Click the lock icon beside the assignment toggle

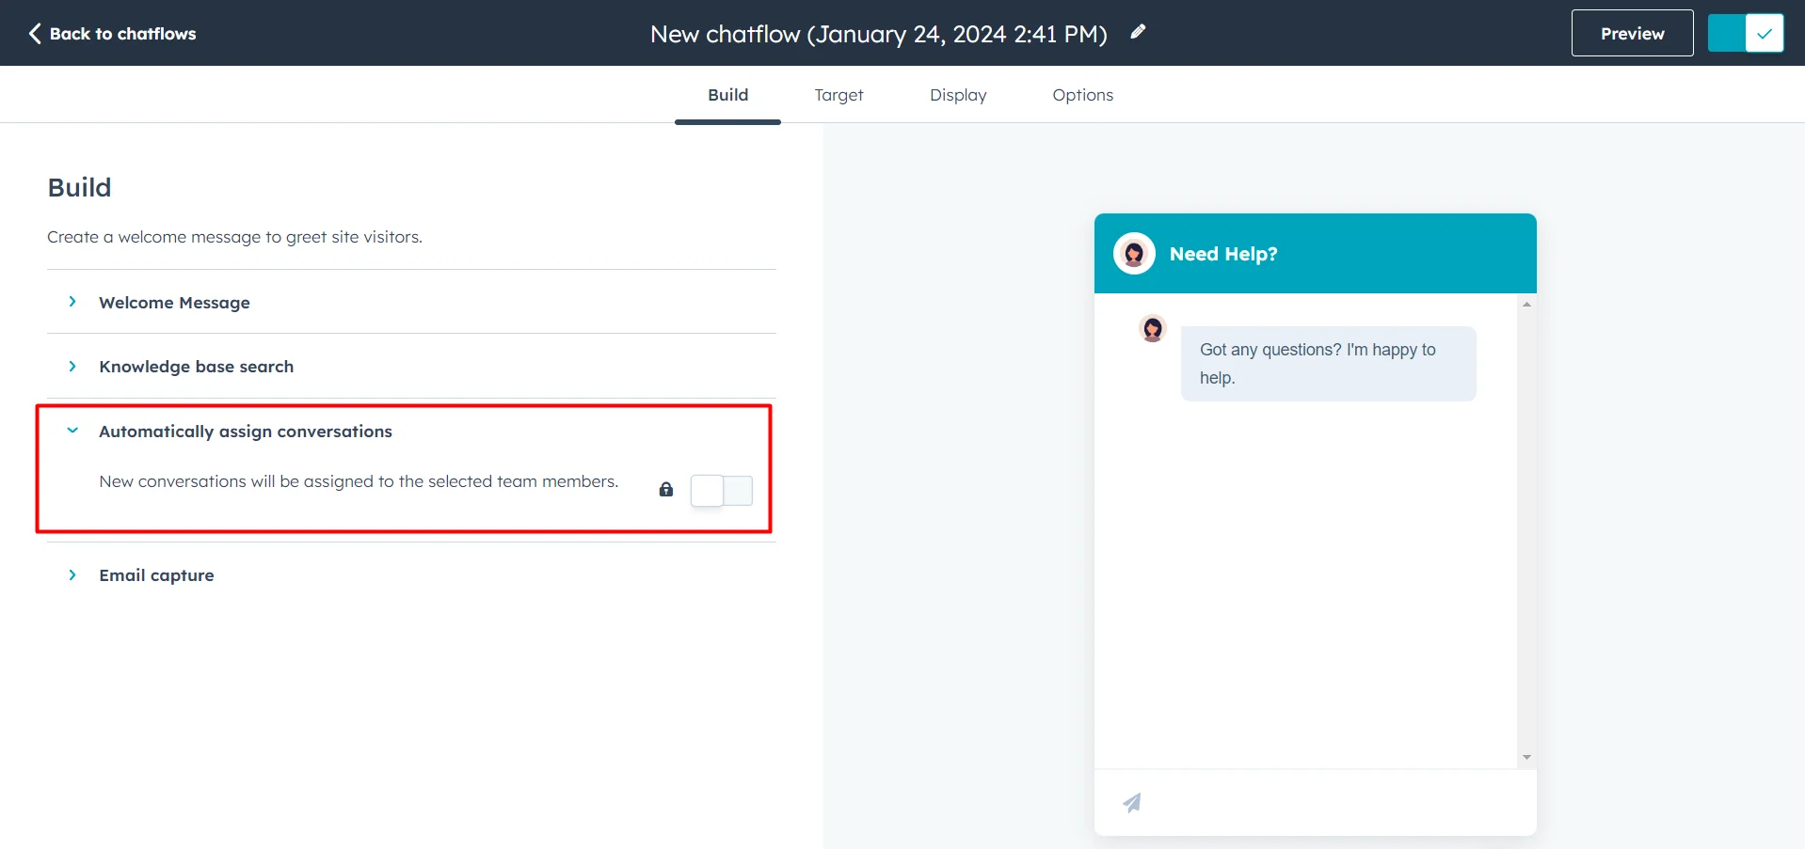click(666, 489)
